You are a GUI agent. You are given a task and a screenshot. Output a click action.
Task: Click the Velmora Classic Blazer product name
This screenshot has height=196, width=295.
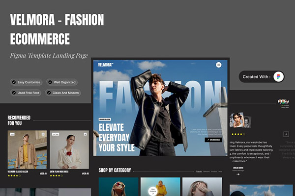[18, 171]
